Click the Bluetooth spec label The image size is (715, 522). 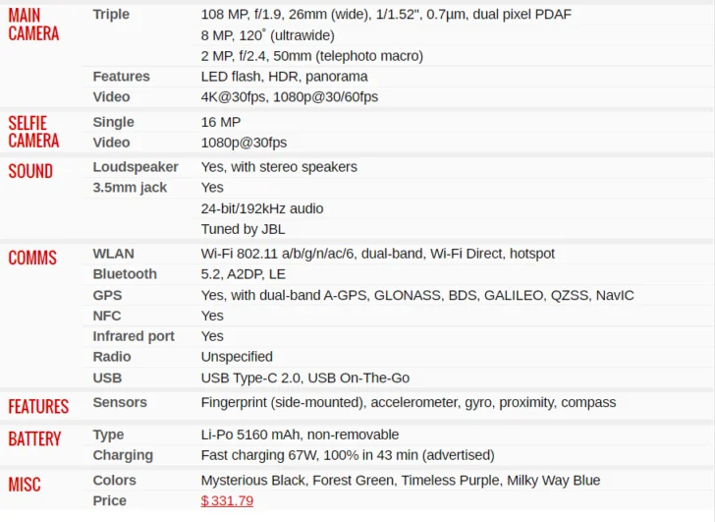(x=125, y=274)
